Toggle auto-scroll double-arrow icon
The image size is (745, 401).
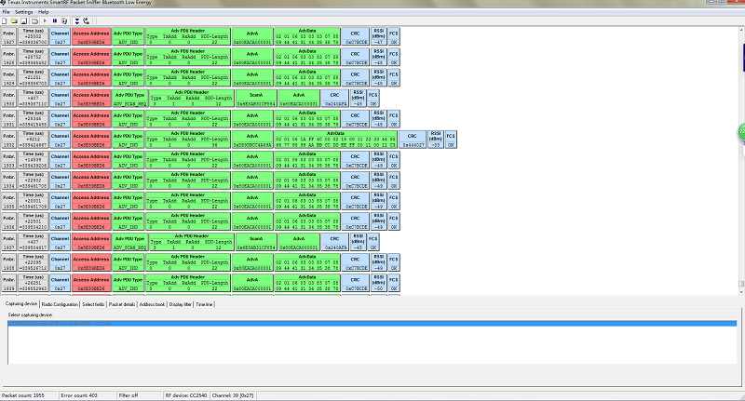click(77, 20)
